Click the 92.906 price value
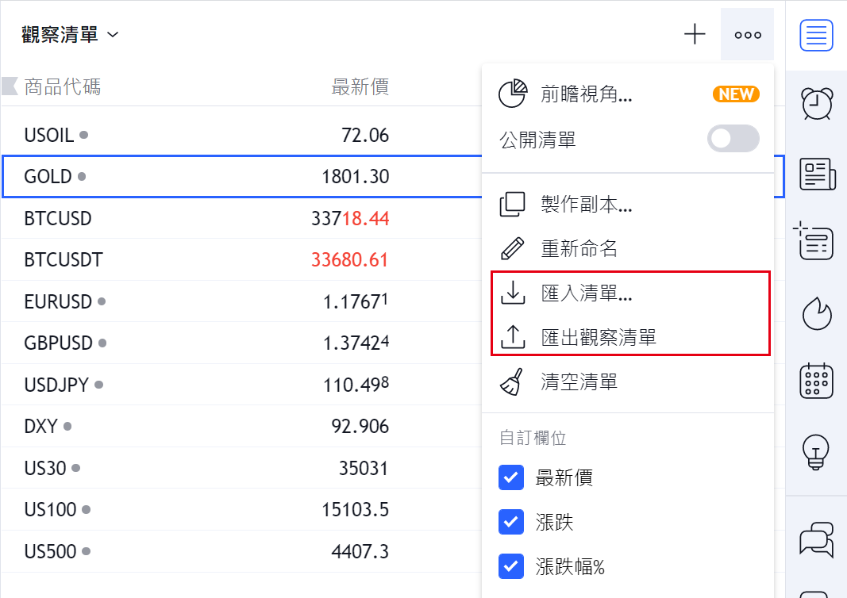Screen dimensions: 847x598 (360, 427)
